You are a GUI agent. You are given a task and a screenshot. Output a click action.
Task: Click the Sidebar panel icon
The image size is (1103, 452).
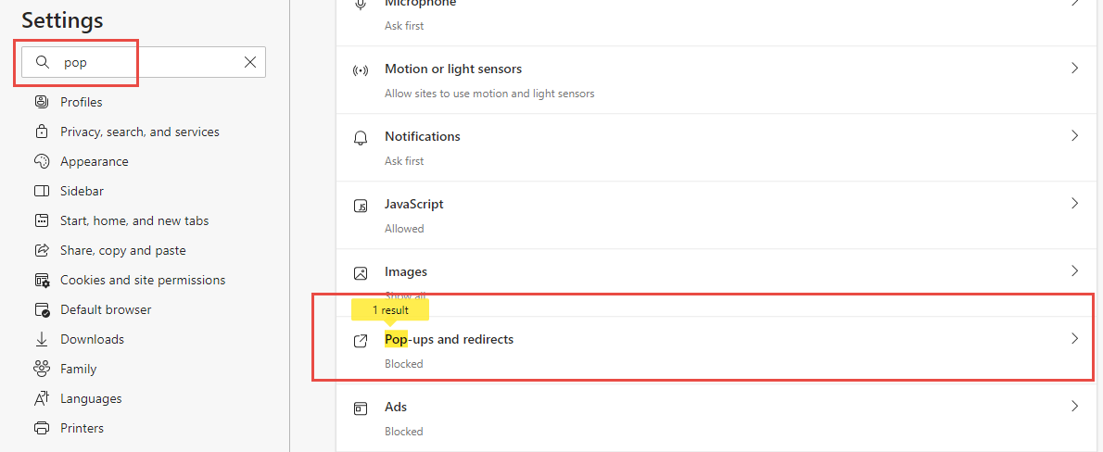click(x=42, y=191)
